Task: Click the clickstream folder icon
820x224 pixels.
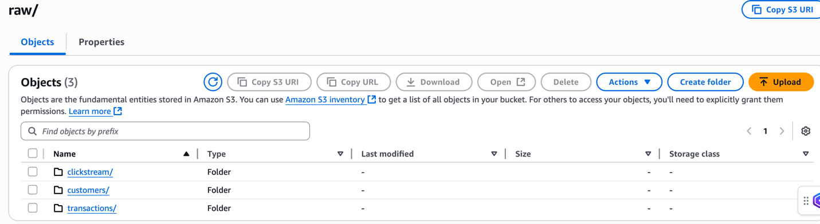Action: point(58,172)
